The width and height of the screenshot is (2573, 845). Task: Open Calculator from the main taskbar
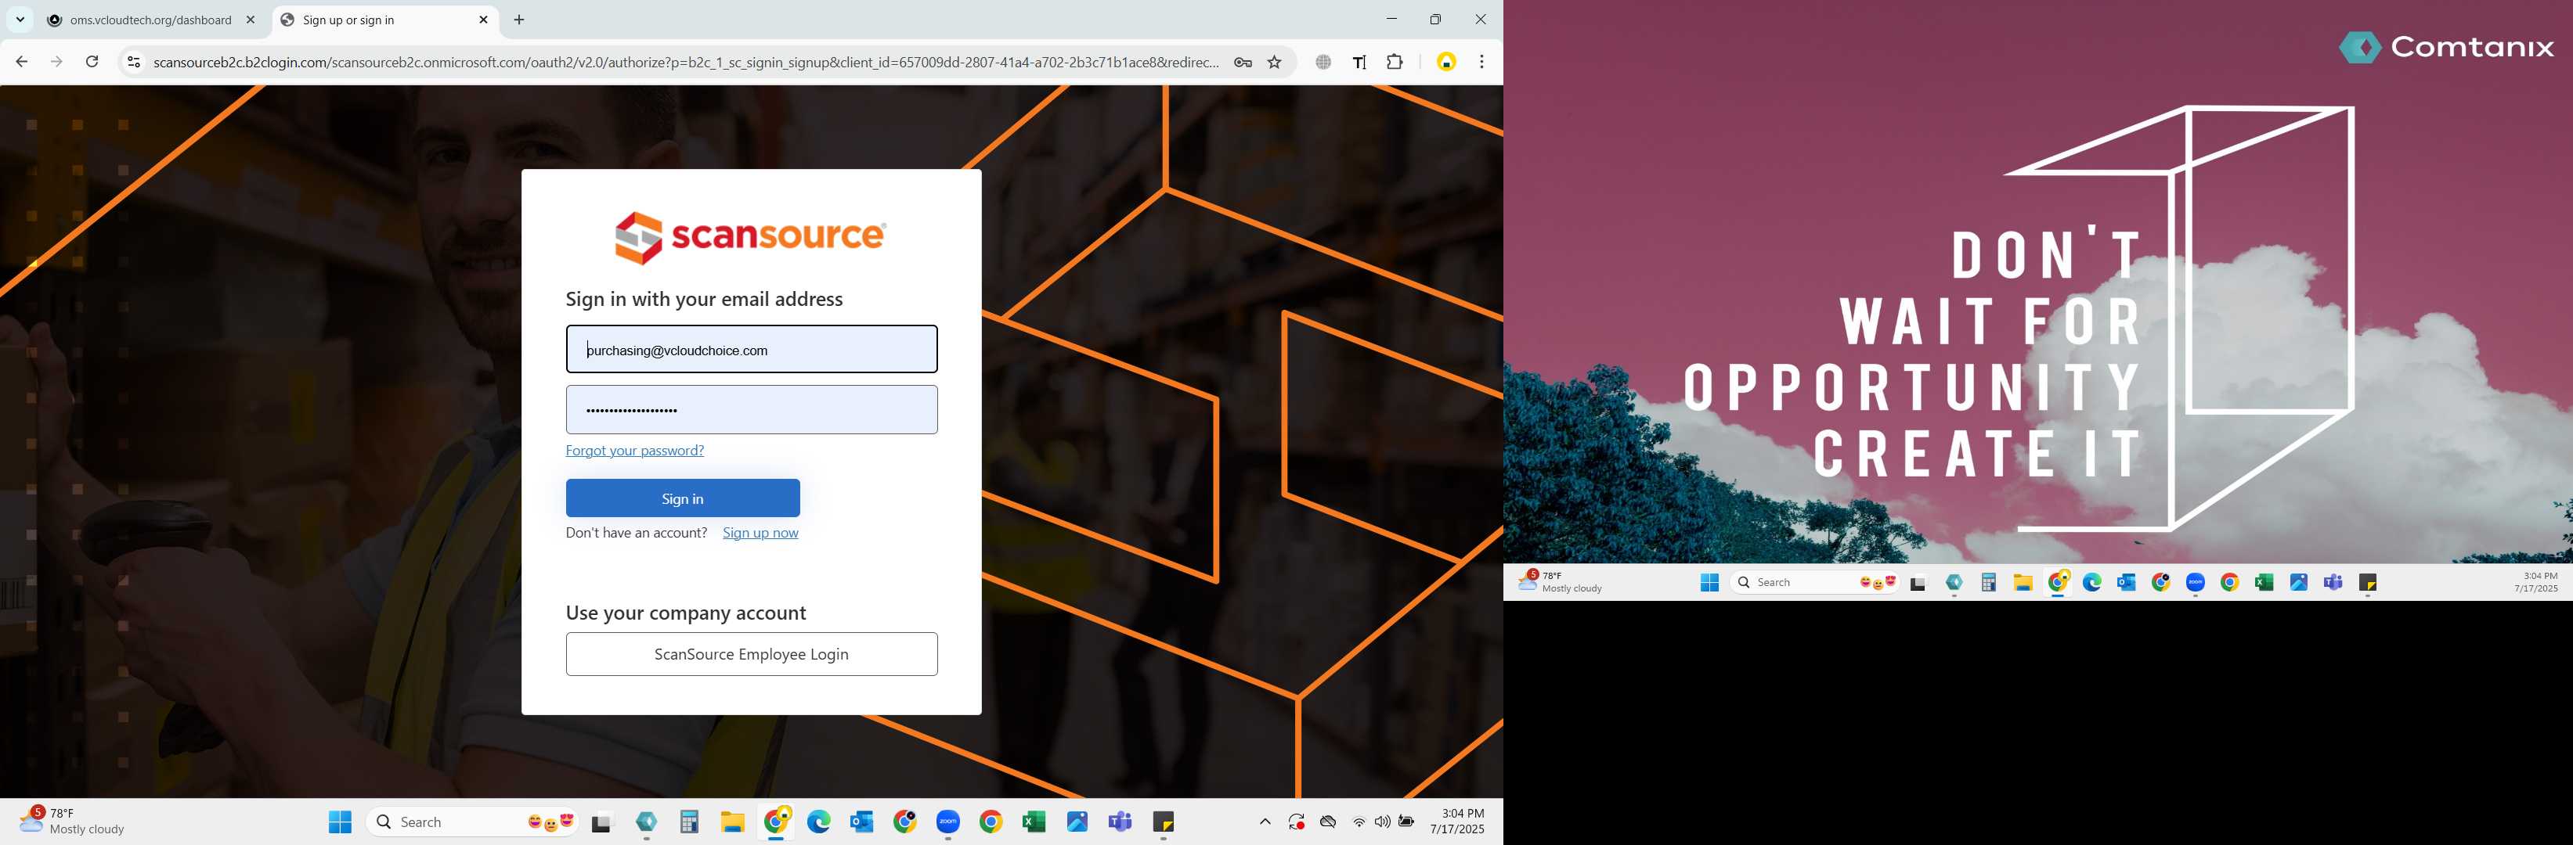coord(689,822)
